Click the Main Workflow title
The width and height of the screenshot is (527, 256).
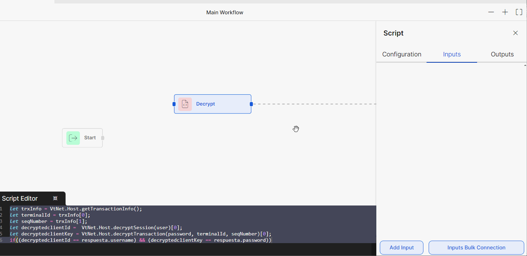point(225,12)
